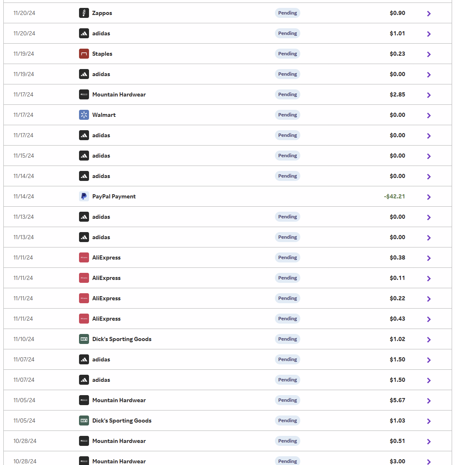Click the Pending badge on the AliExpress $0.43 row
The image size is (455, 465).
pyautogui.click(x=287, y=319)
